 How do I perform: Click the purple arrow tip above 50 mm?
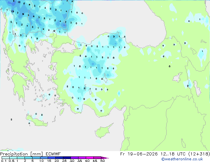click(x=105, y=158)
